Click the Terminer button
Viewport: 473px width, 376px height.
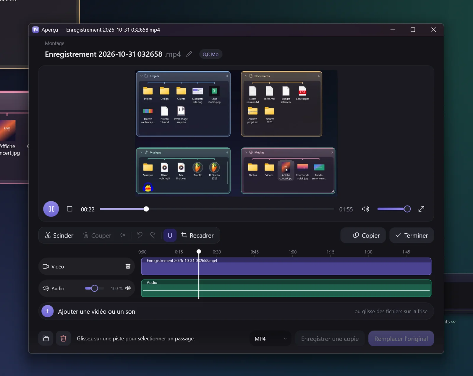click(412, 235)
